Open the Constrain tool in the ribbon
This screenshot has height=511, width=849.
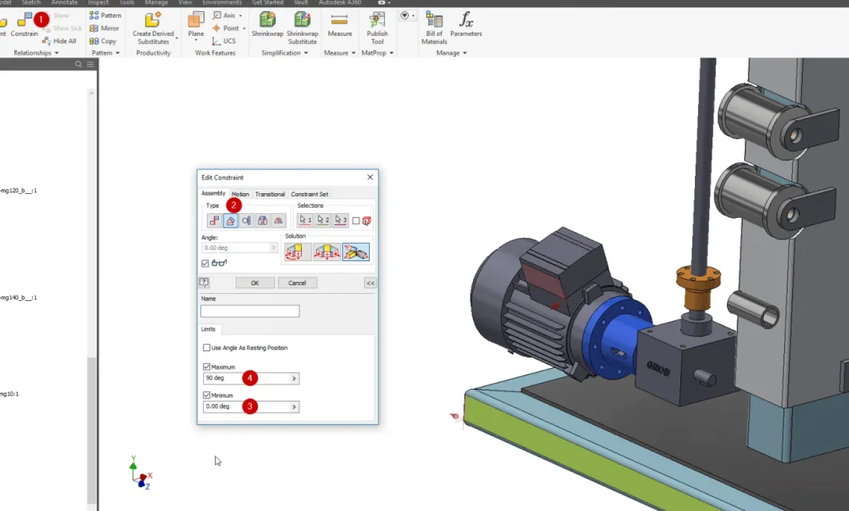pos(25,25)
